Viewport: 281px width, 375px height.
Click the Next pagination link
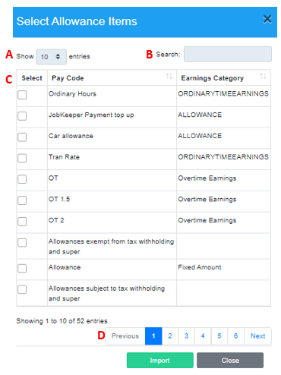pyautogui.click(x=257, y=336)
